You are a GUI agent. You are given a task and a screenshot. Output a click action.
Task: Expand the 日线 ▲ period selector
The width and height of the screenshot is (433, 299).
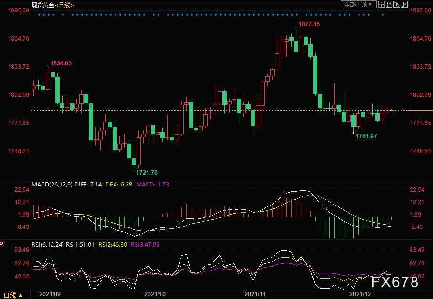point(13,295)
